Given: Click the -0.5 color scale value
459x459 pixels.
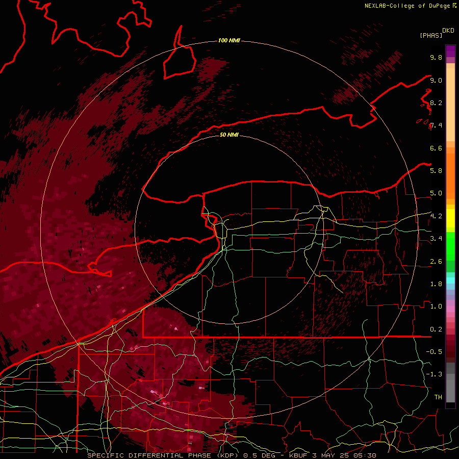Looking at the screenshot, I should 434,352.
